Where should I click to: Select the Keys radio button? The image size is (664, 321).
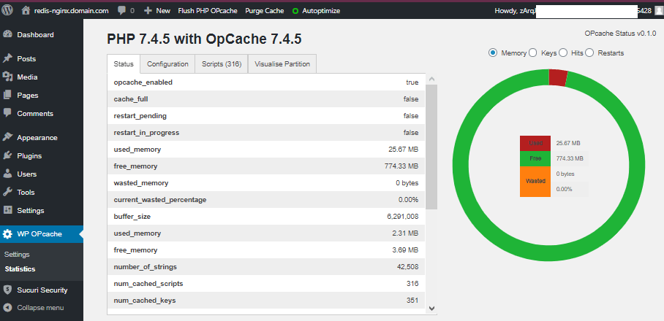point(532,53)
